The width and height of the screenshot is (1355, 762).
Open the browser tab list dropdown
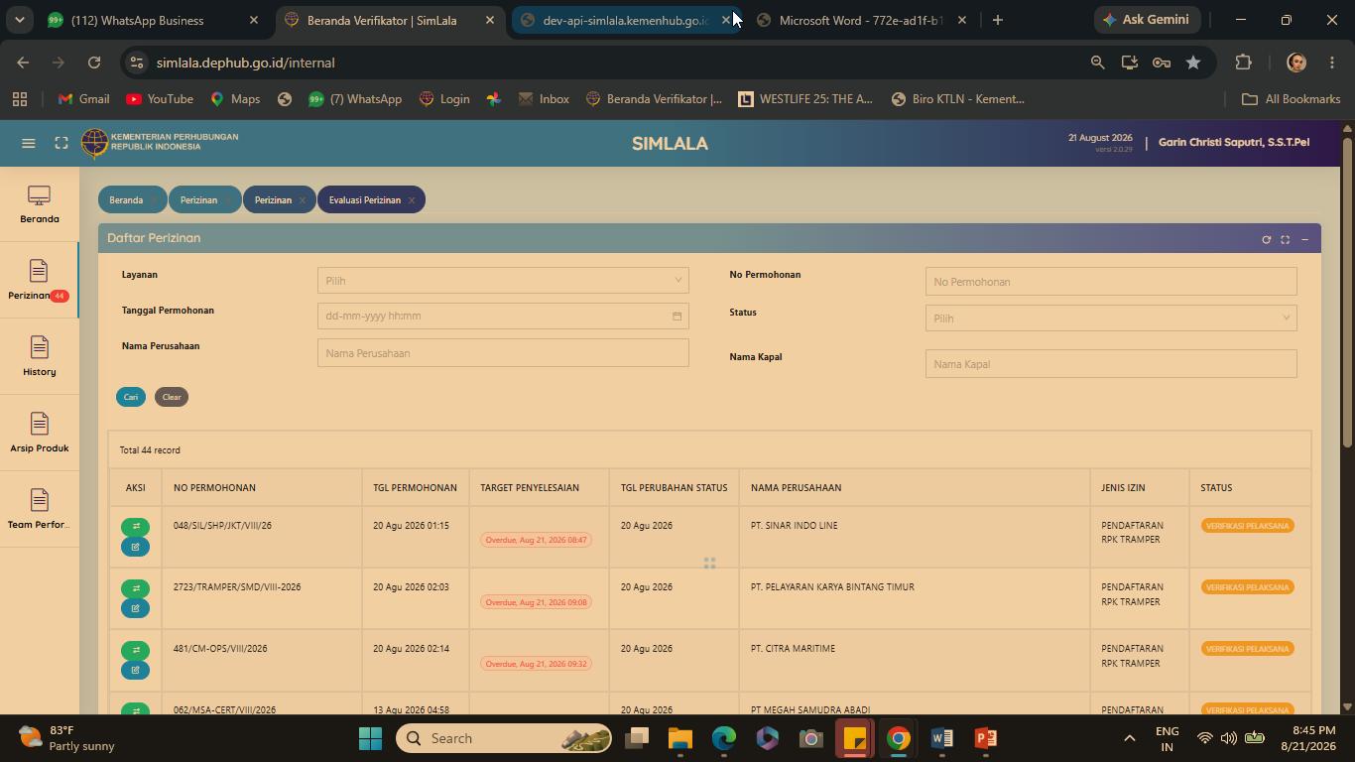(x=19, y=20)
